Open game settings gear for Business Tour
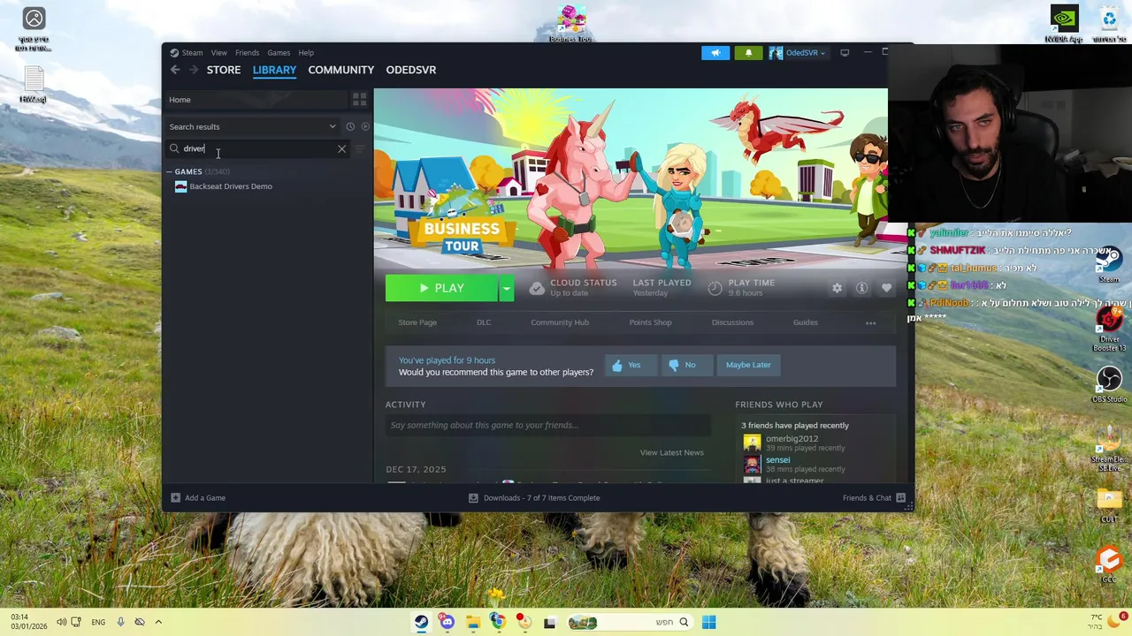The image size is (1132, 636). pyautogui.click(x=837, y=288)
